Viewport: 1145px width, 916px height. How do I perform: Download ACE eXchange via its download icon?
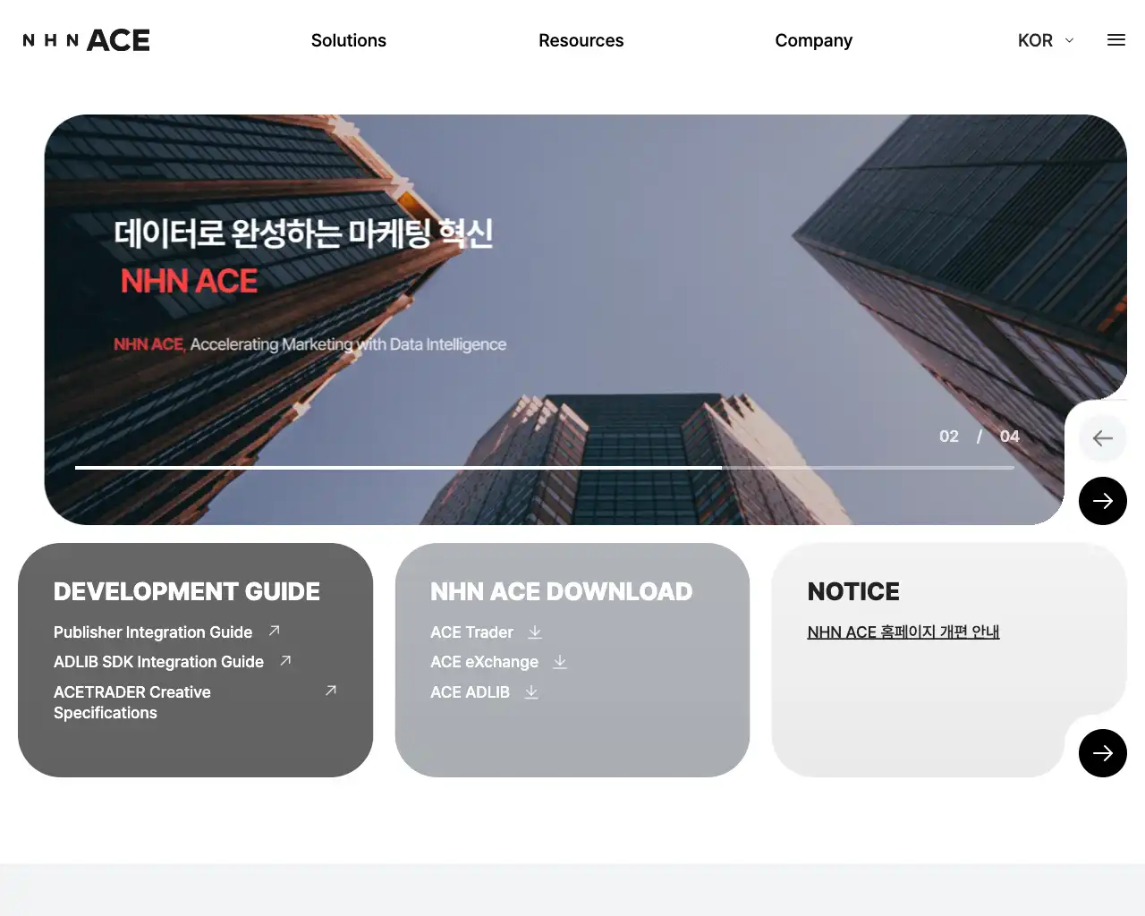(x=560, y=662)
